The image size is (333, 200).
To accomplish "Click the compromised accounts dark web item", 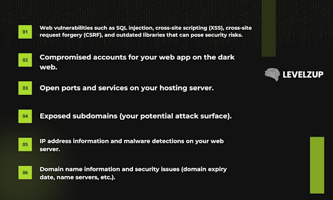I will coord(137,62).
